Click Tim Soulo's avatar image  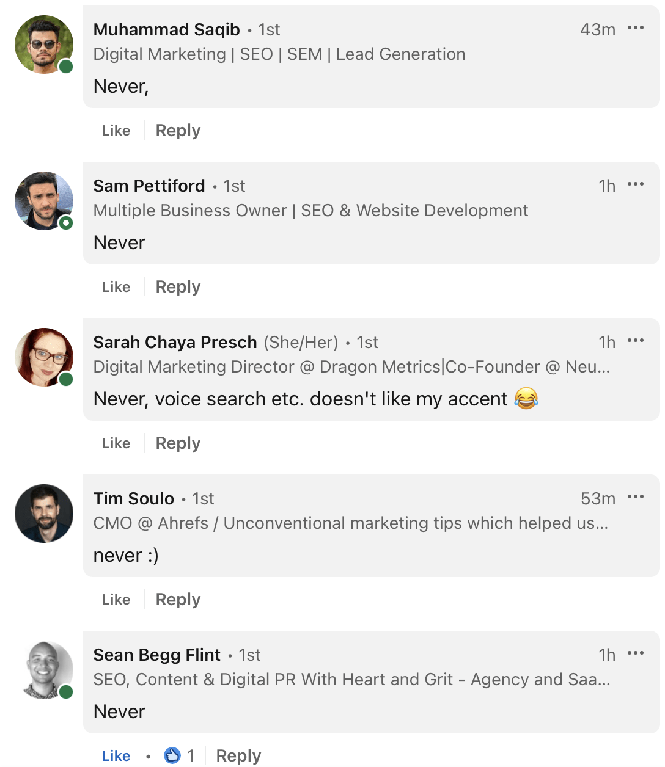[x=43, y=513]
